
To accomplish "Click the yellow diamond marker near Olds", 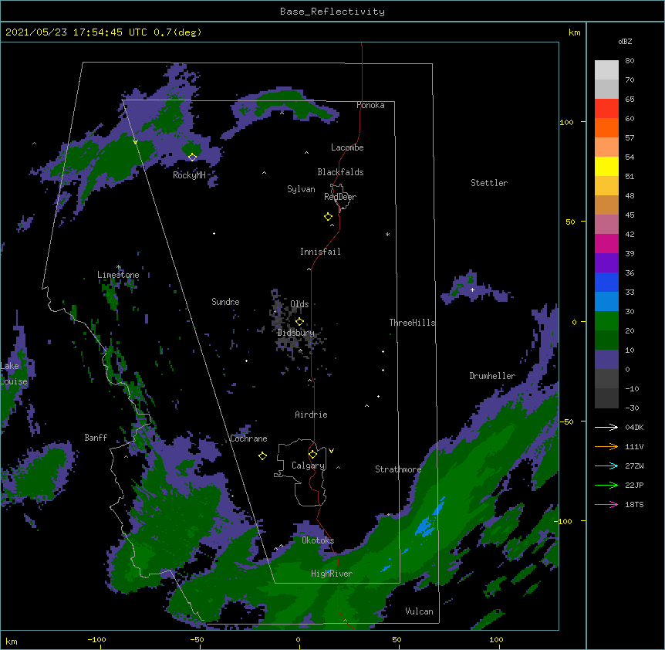I will tap(299, 322).
